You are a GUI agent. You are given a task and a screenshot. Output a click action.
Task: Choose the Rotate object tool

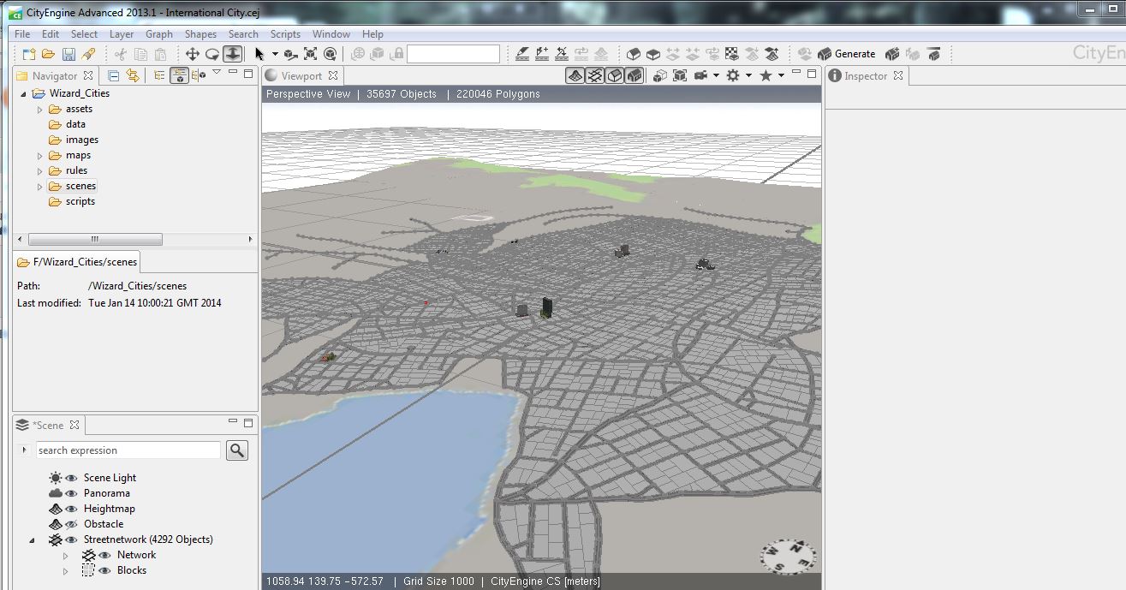click(x=330, y=54)
